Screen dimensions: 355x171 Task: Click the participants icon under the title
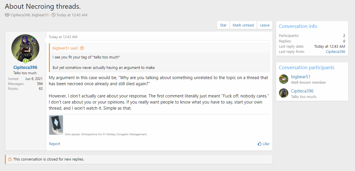click(7, 15)
